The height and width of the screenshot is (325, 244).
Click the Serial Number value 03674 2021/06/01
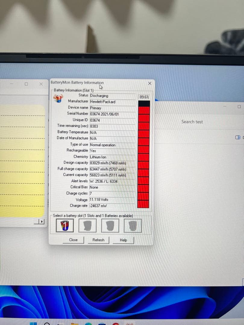coord(112,114)
